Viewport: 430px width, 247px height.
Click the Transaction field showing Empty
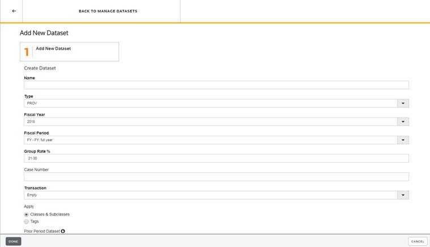pyautogui.click(x=210, y=195)
